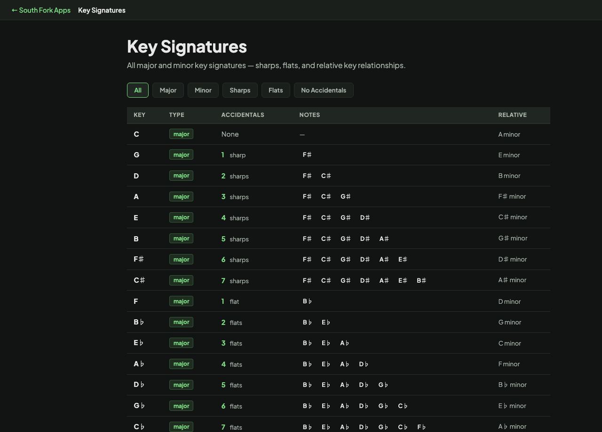This screenshot has height=432, width=602.
Task: Click the major badge in the F row
Action: 181,301
